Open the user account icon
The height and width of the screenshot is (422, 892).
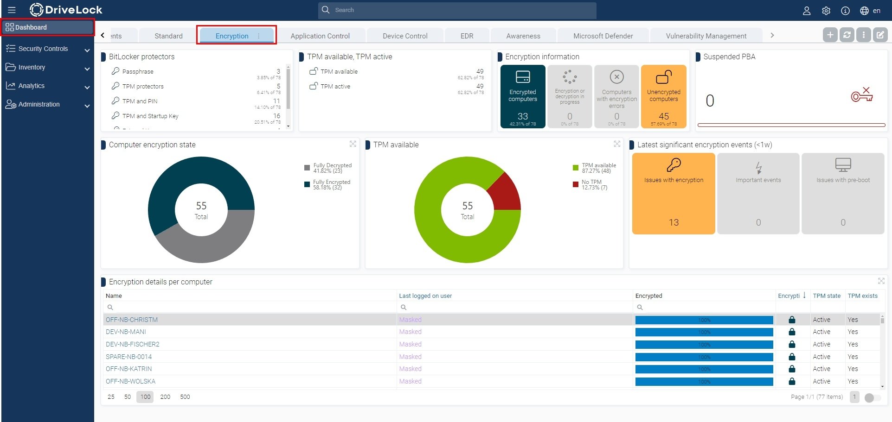(x=806, y=10)
